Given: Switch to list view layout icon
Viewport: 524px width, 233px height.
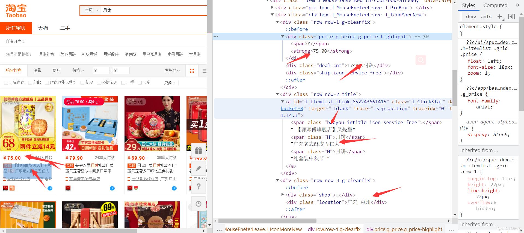Looking at the screenshot, I should click(x=204, y=71).
